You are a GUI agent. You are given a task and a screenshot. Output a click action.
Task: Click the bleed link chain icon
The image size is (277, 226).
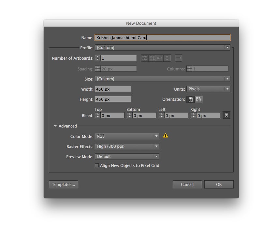pos(226,115)
